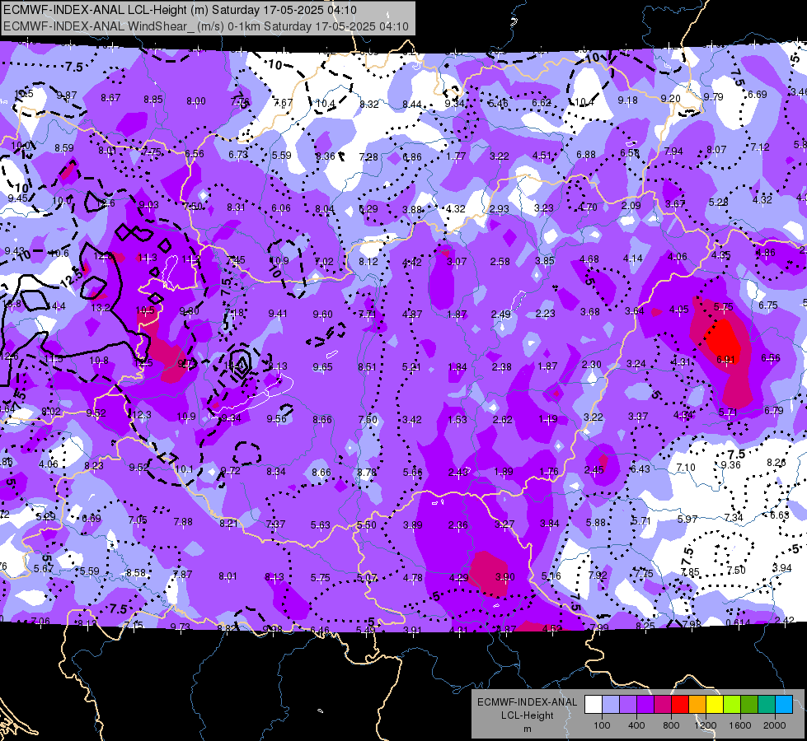
Task: Click wind shear value 6.91 in red area
Action: pos(725,359)
